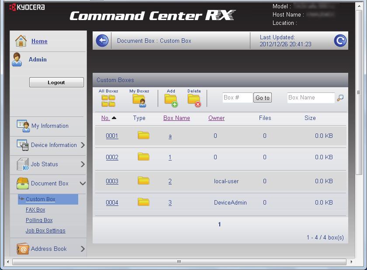Click the local-user owner cell
Screen dimensions: 367x270
tap(226, 181)
